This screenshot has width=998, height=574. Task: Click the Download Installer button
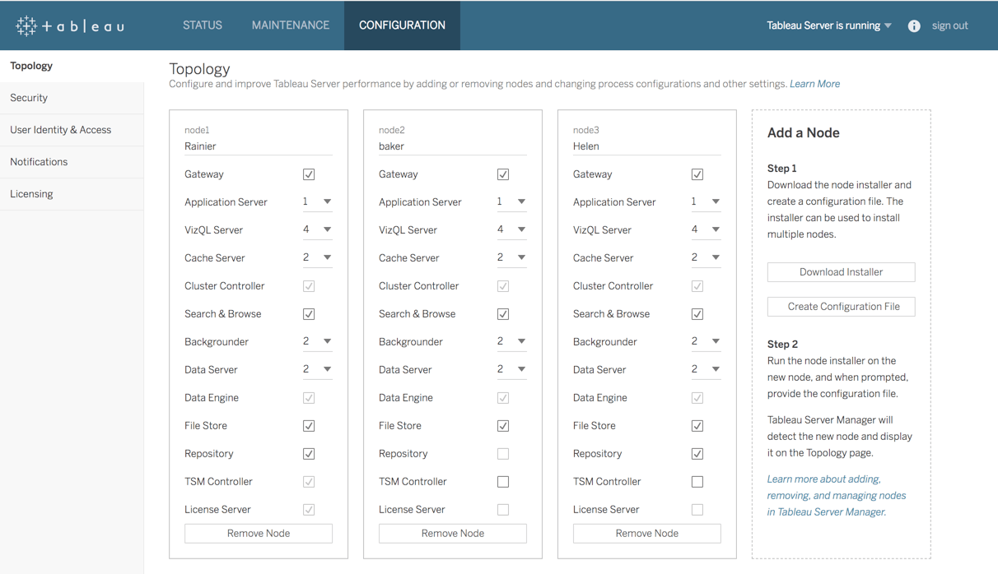[841, 272]
